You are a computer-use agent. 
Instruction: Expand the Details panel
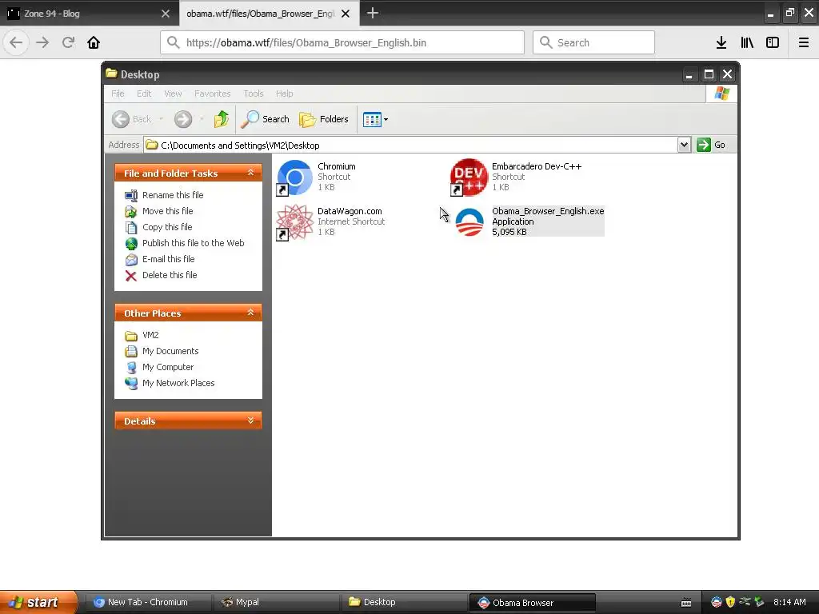pos(250,421)
